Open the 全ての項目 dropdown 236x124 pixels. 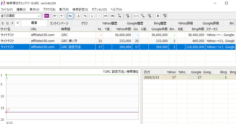(x=20, y=16)
